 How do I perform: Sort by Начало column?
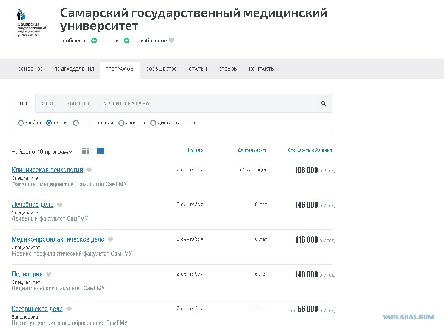(195, 150)
